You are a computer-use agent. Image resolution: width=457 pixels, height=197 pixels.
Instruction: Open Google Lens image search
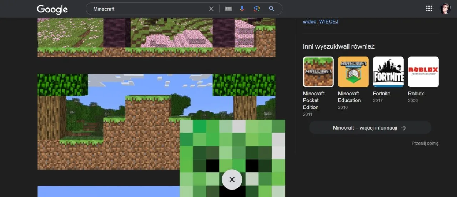[256, 9]
